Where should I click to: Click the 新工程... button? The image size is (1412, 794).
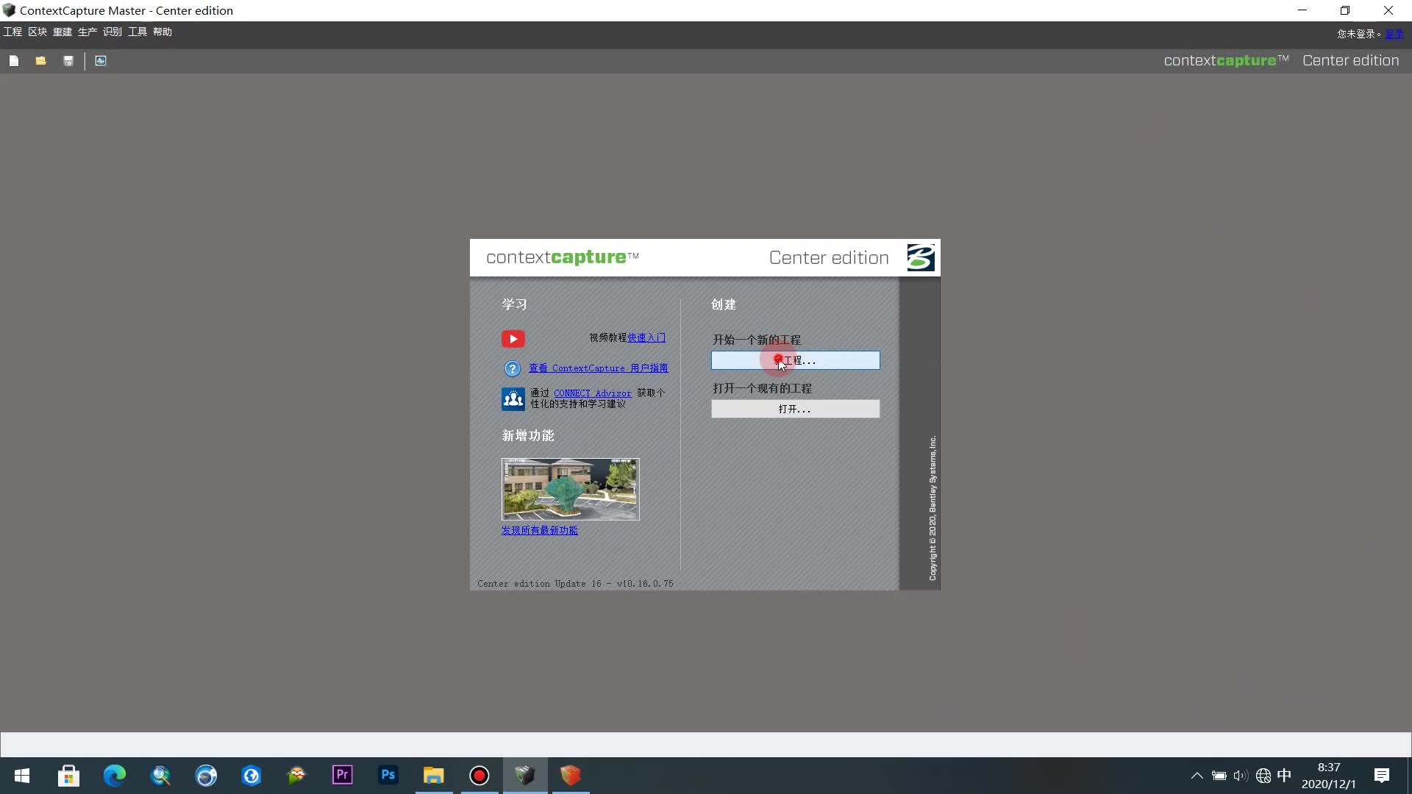(795, 360)
